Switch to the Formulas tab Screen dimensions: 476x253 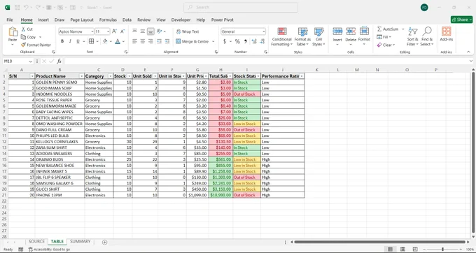[108, 20]
